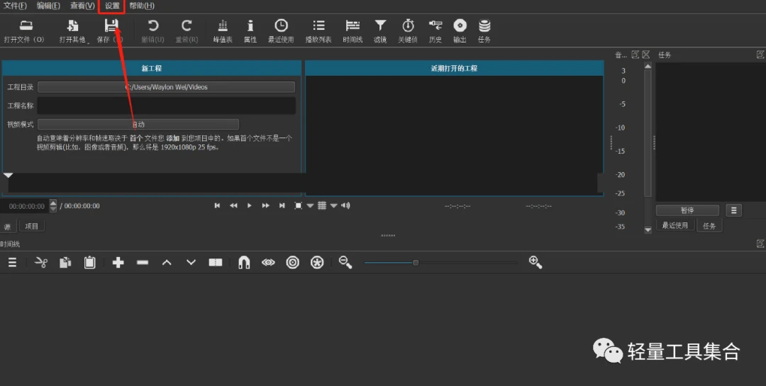Switch to the 最近使用 bottom tab
Screen dimensions: 766x386
[675, 225]
